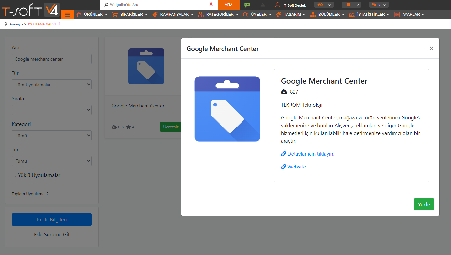Click the breadcrumb location pin icon
The height and width of the screenshot is (255, 451).
click(6, 24)
